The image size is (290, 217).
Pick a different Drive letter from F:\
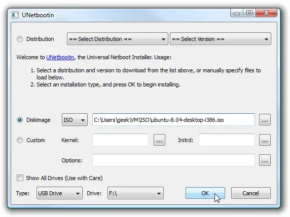click(x=135, y=193)
